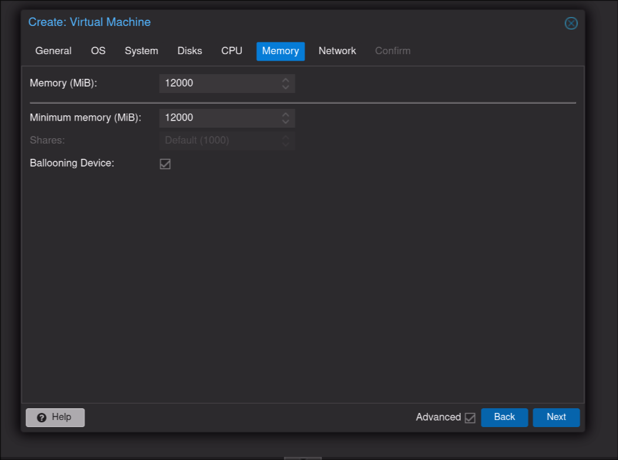Increase Minimum memory using the up arrow
The height and width of the screenshot is (460, 618).
coord(285,114)
